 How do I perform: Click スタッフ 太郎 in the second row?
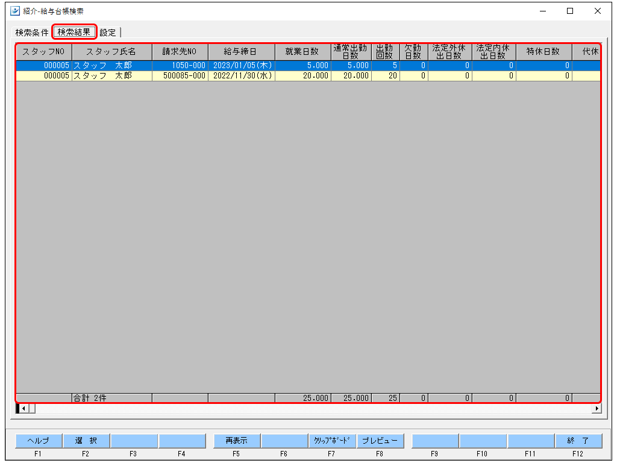pos(111,75)
